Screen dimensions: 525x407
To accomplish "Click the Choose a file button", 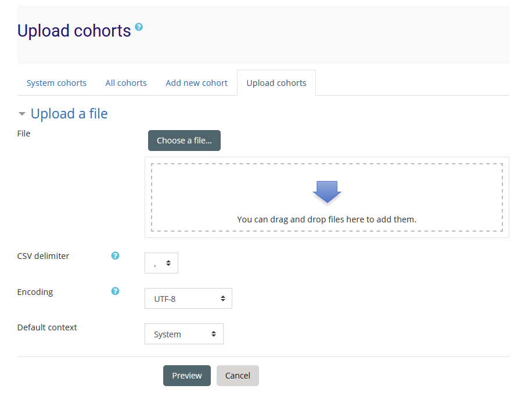I will click(x=184, y=140).
